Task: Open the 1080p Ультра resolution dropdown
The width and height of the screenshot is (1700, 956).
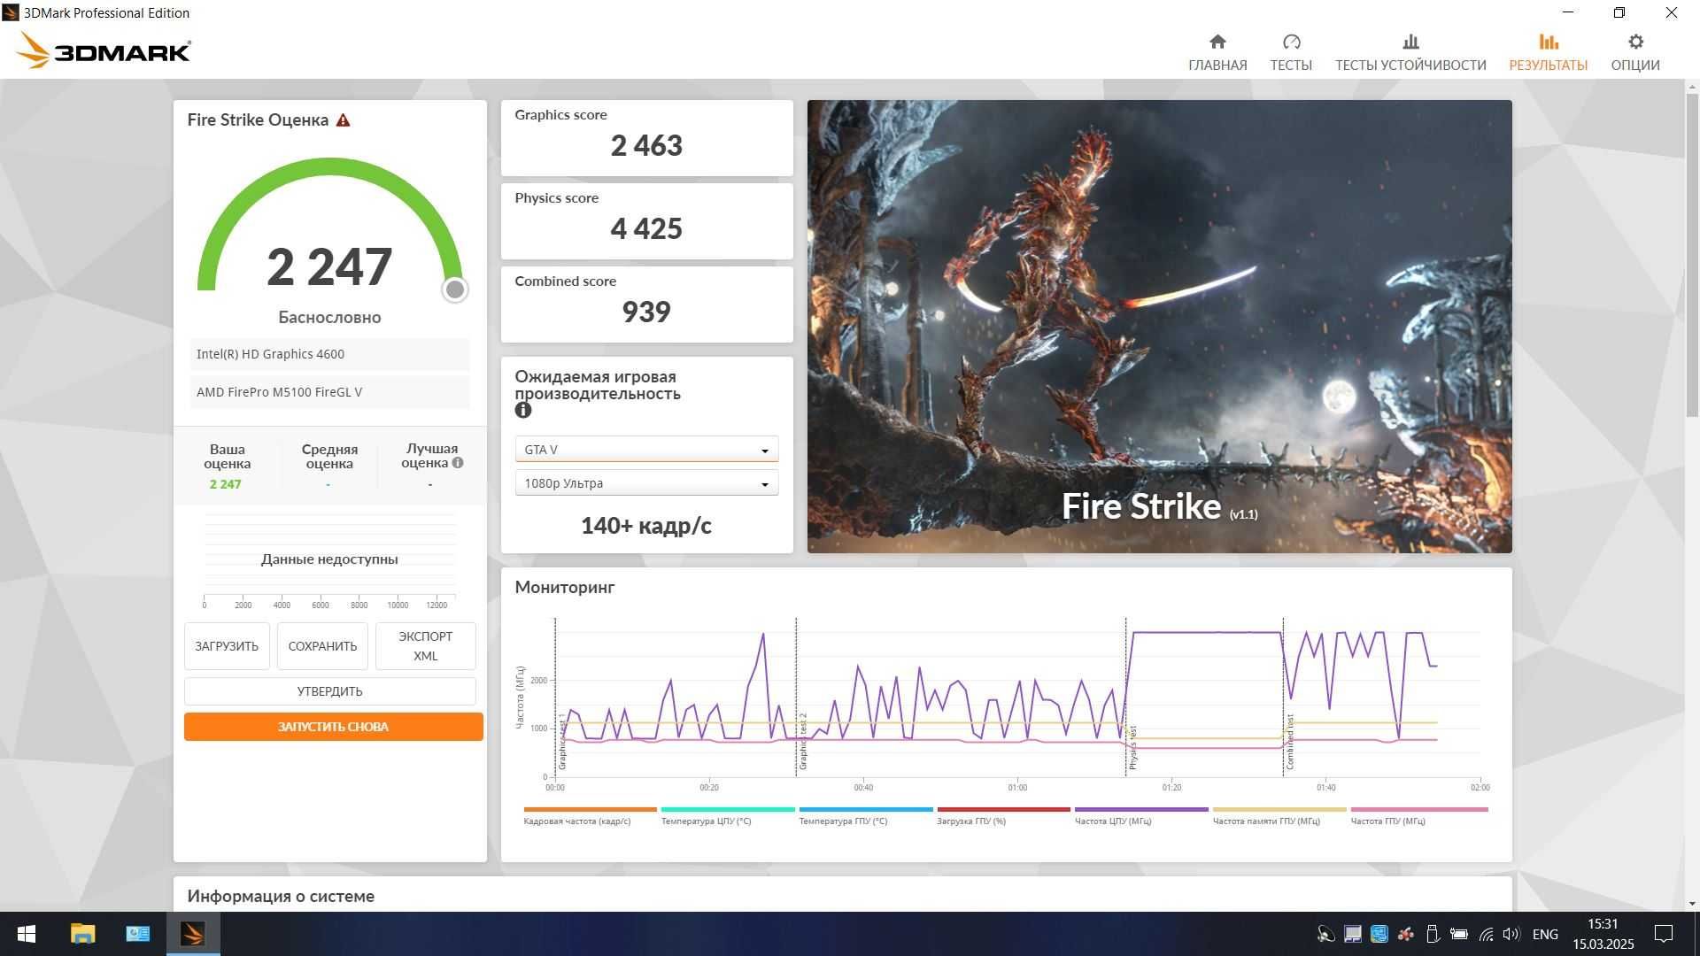Action: [646, 483]
